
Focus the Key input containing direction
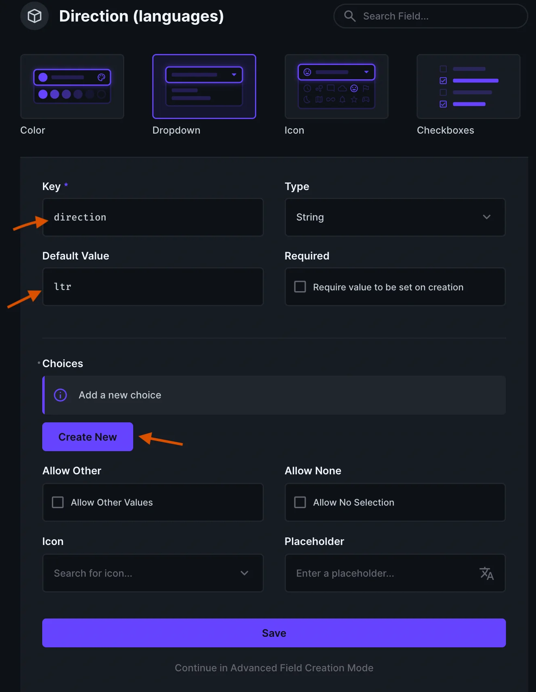pos(153,217)
